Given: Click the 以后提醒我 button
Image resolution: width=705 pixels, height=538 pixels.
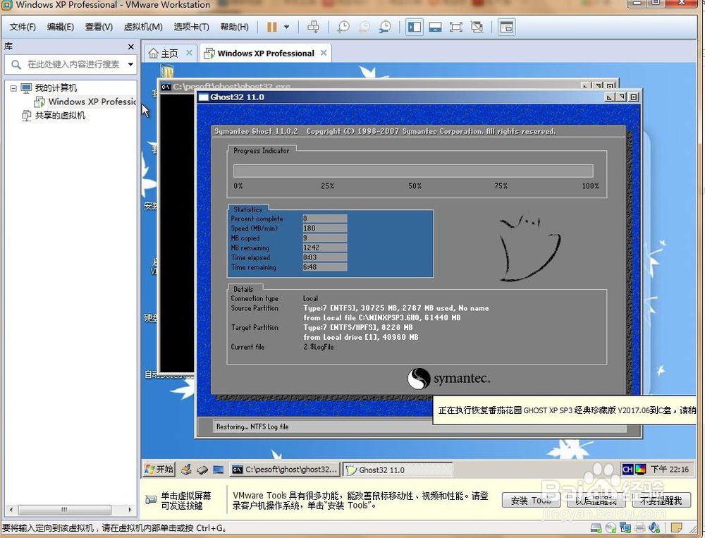Looking at the screenshot, I should click(x=596, y=501).
